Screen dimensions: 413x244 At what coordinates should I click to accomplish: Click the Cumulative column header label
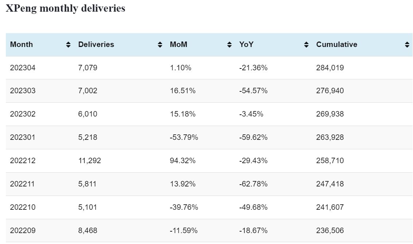[337, 44]
